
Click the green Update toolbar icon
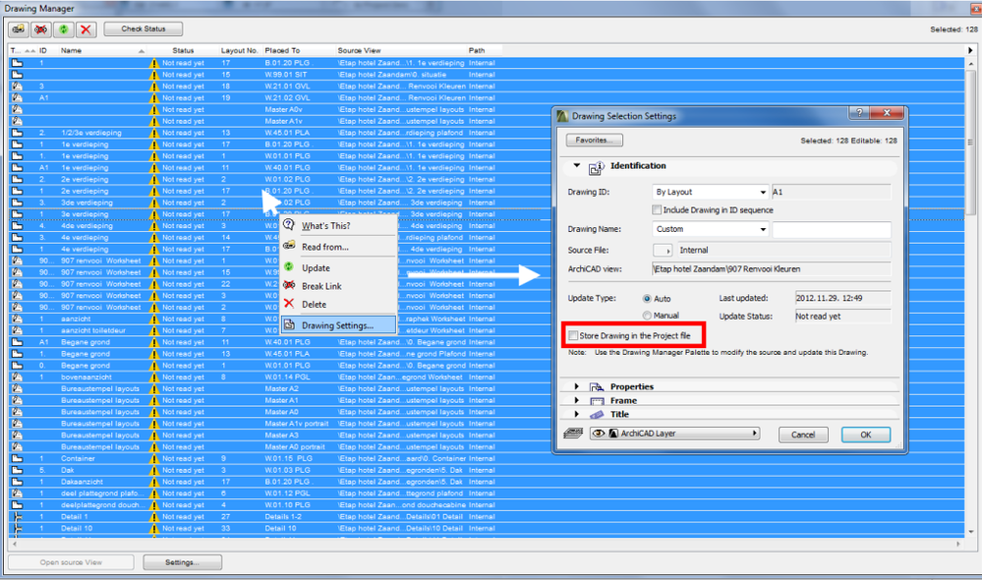[x=63, y=29]
